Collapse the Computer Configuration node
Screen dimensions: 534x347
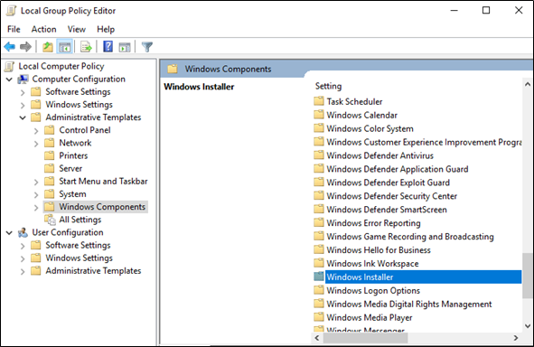10,80
